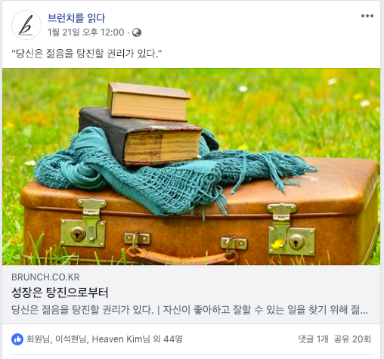Show people who liked, 외 44명
Screen dimensions: 384x359
tap(168, 339)
